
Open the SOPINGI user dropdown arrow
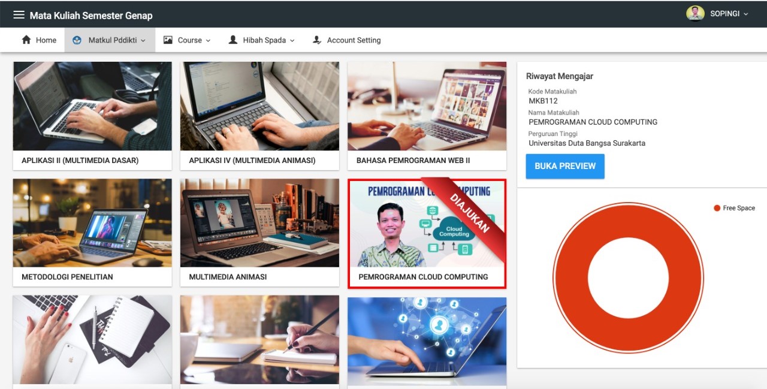coord(746,14)
